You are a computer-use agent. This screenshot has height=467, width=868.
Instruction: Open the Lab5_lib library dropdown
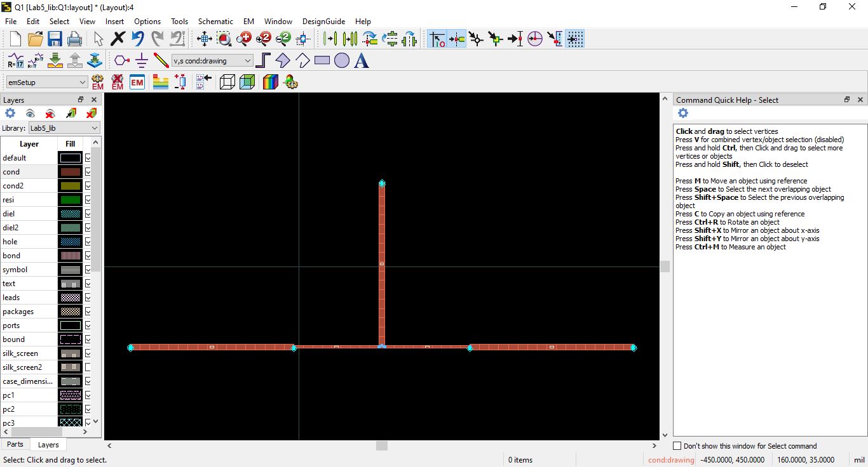pos(94,128)
